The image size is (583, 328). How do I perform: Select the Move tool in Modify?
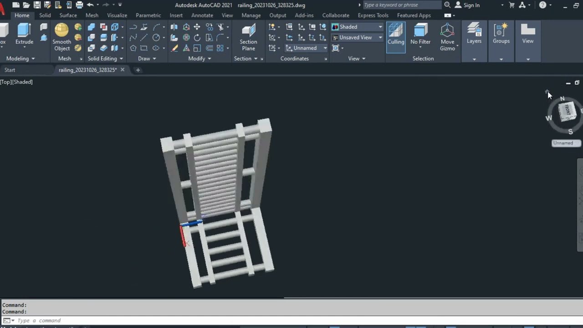[x=197, y=27]
